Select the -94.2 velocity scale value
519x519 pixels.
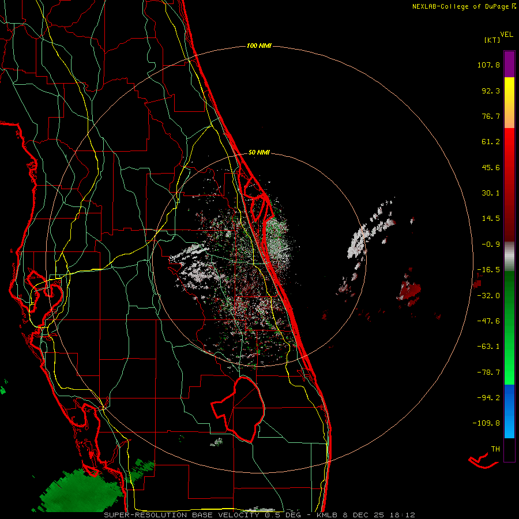point(488,397)
